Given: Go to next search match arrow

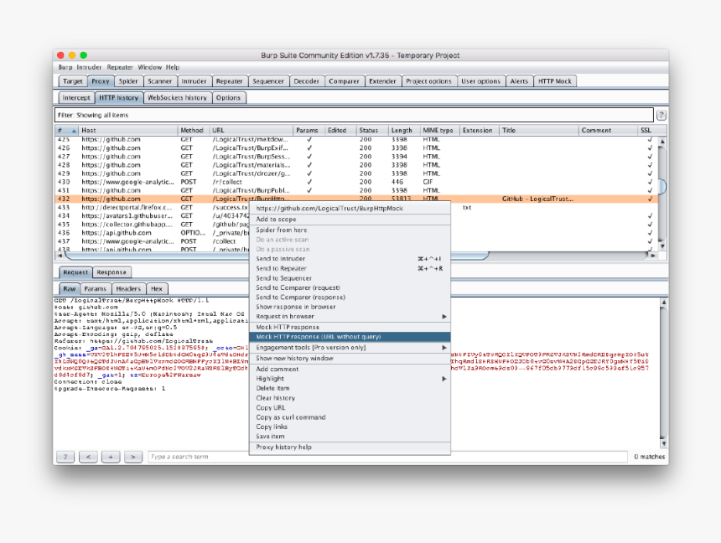Looking at the screenshot, I should [x=132, y=457].
